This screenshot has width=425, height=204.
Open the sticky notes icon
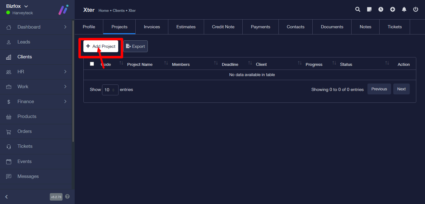point(369,9)
